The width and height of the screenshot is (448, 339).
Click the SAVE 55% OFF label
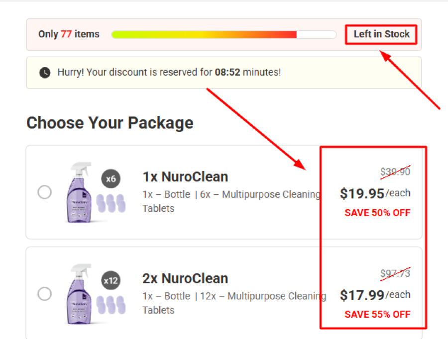(377, 315)
